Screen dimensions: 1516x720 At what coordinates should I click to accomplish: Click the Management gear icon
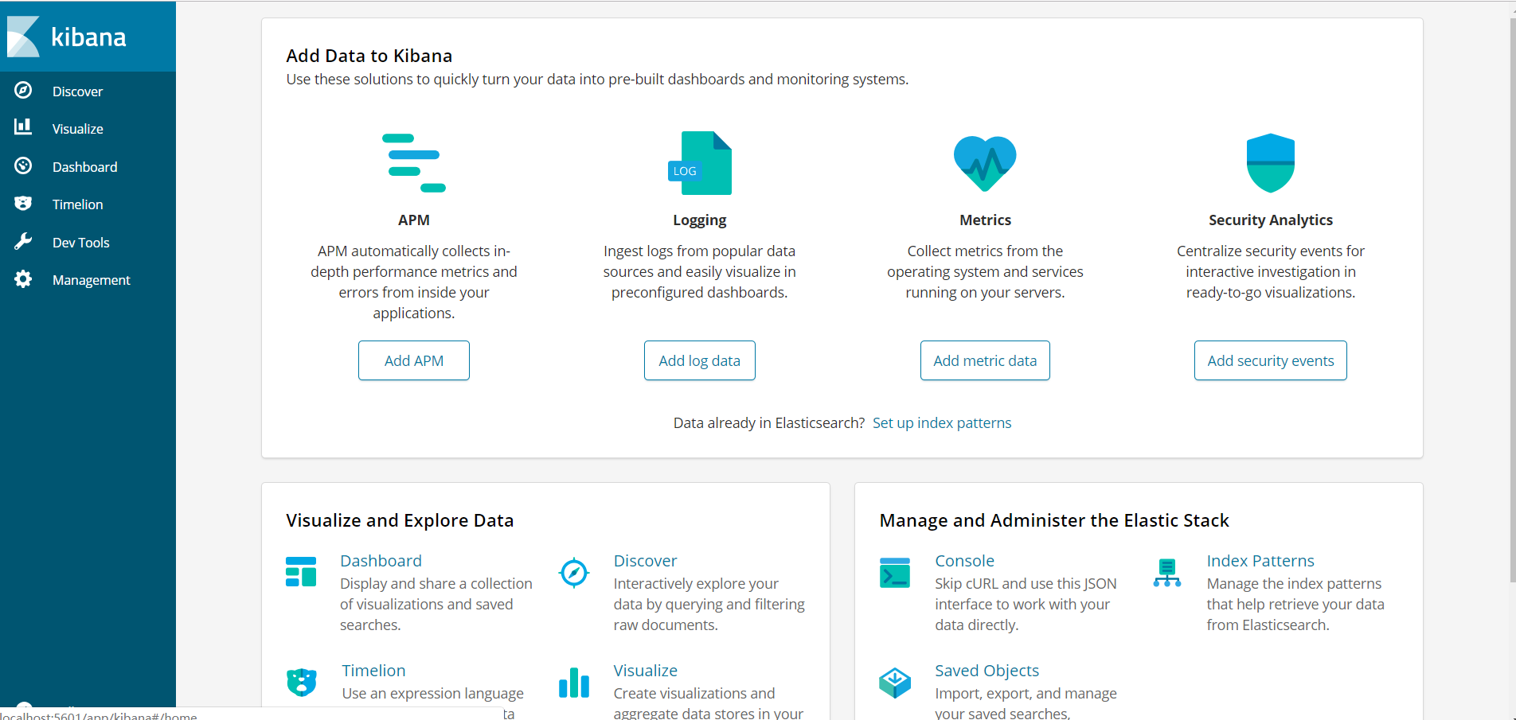click(23, 279)
